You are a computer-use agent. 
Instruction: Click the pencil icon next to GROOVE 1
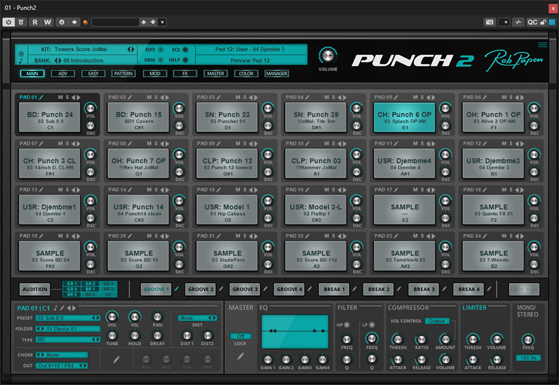click(x=177, y=289)
